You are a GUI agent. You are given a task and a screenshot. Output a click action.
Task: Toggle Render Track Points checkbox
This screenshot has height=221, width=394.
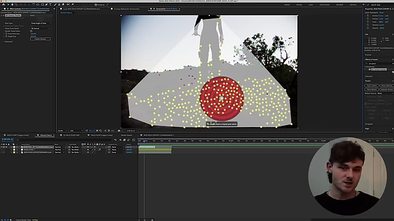pos(31,31)
